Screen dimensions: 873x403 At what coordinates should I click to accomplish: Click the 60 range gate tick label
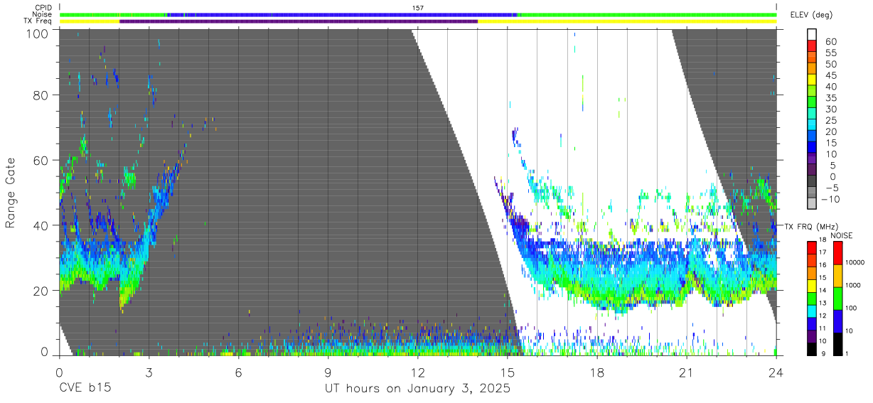tap(40, 161)
